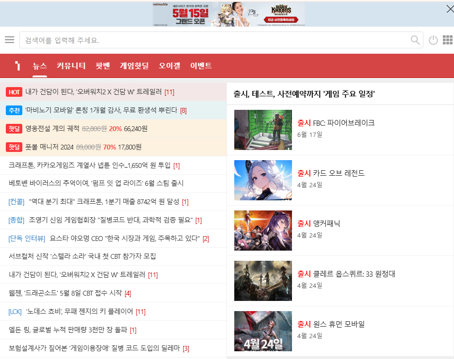
Task: Open 마비노기 모바일 론칭 1개월 감사 article
Action: coord(101,110)
